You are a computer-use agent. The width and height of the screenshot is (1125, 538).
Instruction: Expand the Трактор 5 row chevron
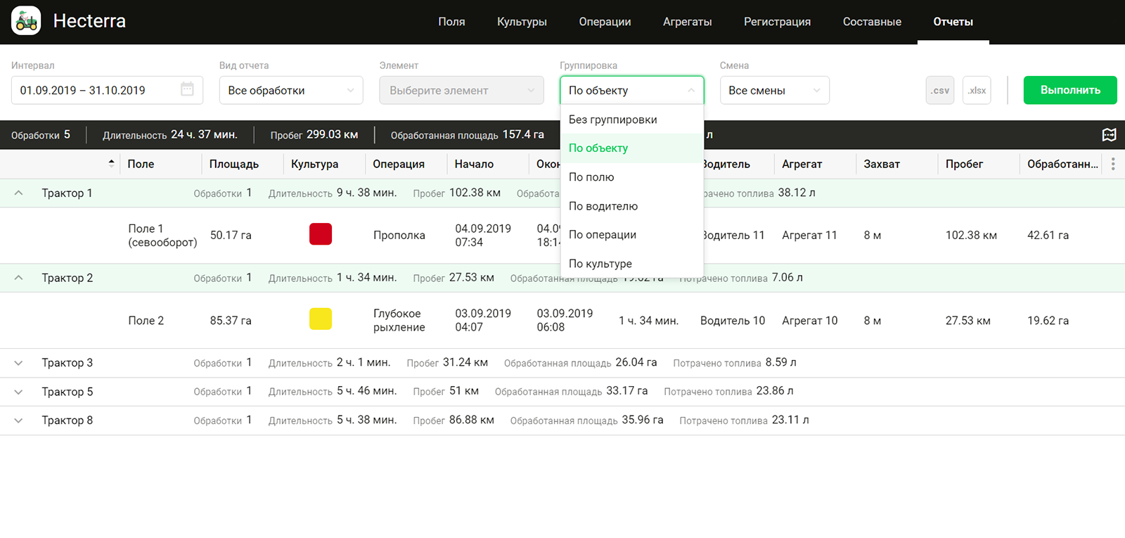click(19, 392)
